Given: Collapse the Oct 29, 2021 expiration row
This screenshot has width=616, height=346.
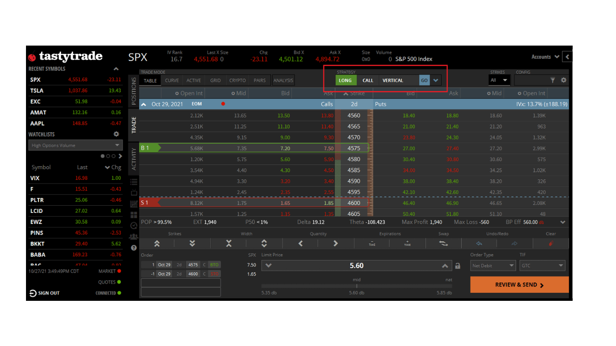Looking at the screenshot, I should point(144,104).
